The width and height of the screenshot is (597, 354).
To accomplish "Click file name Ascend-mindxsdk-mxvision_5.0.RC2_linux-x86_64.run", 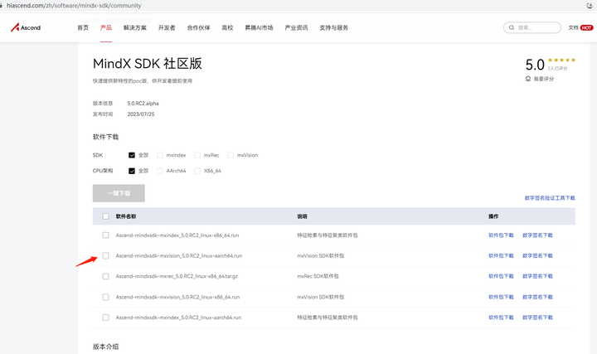I will point(177,297).
